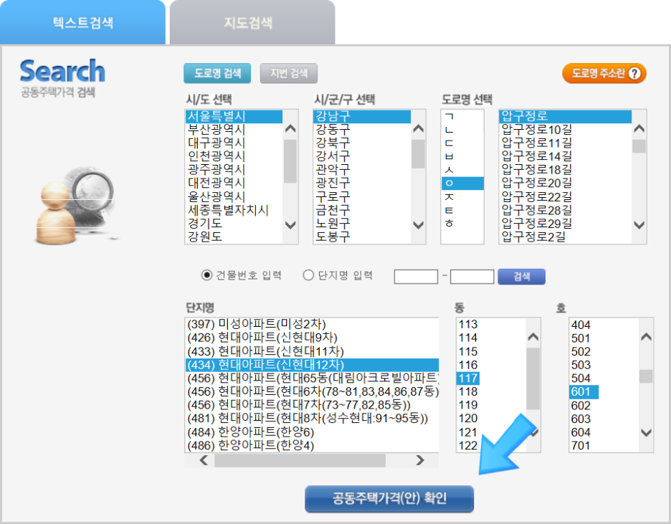Image resolution: width=671 pixels, height=524 pixels.
Task: Click left arrow of 단지명 horizontal scrollbar
Action: tap(204, 460)
